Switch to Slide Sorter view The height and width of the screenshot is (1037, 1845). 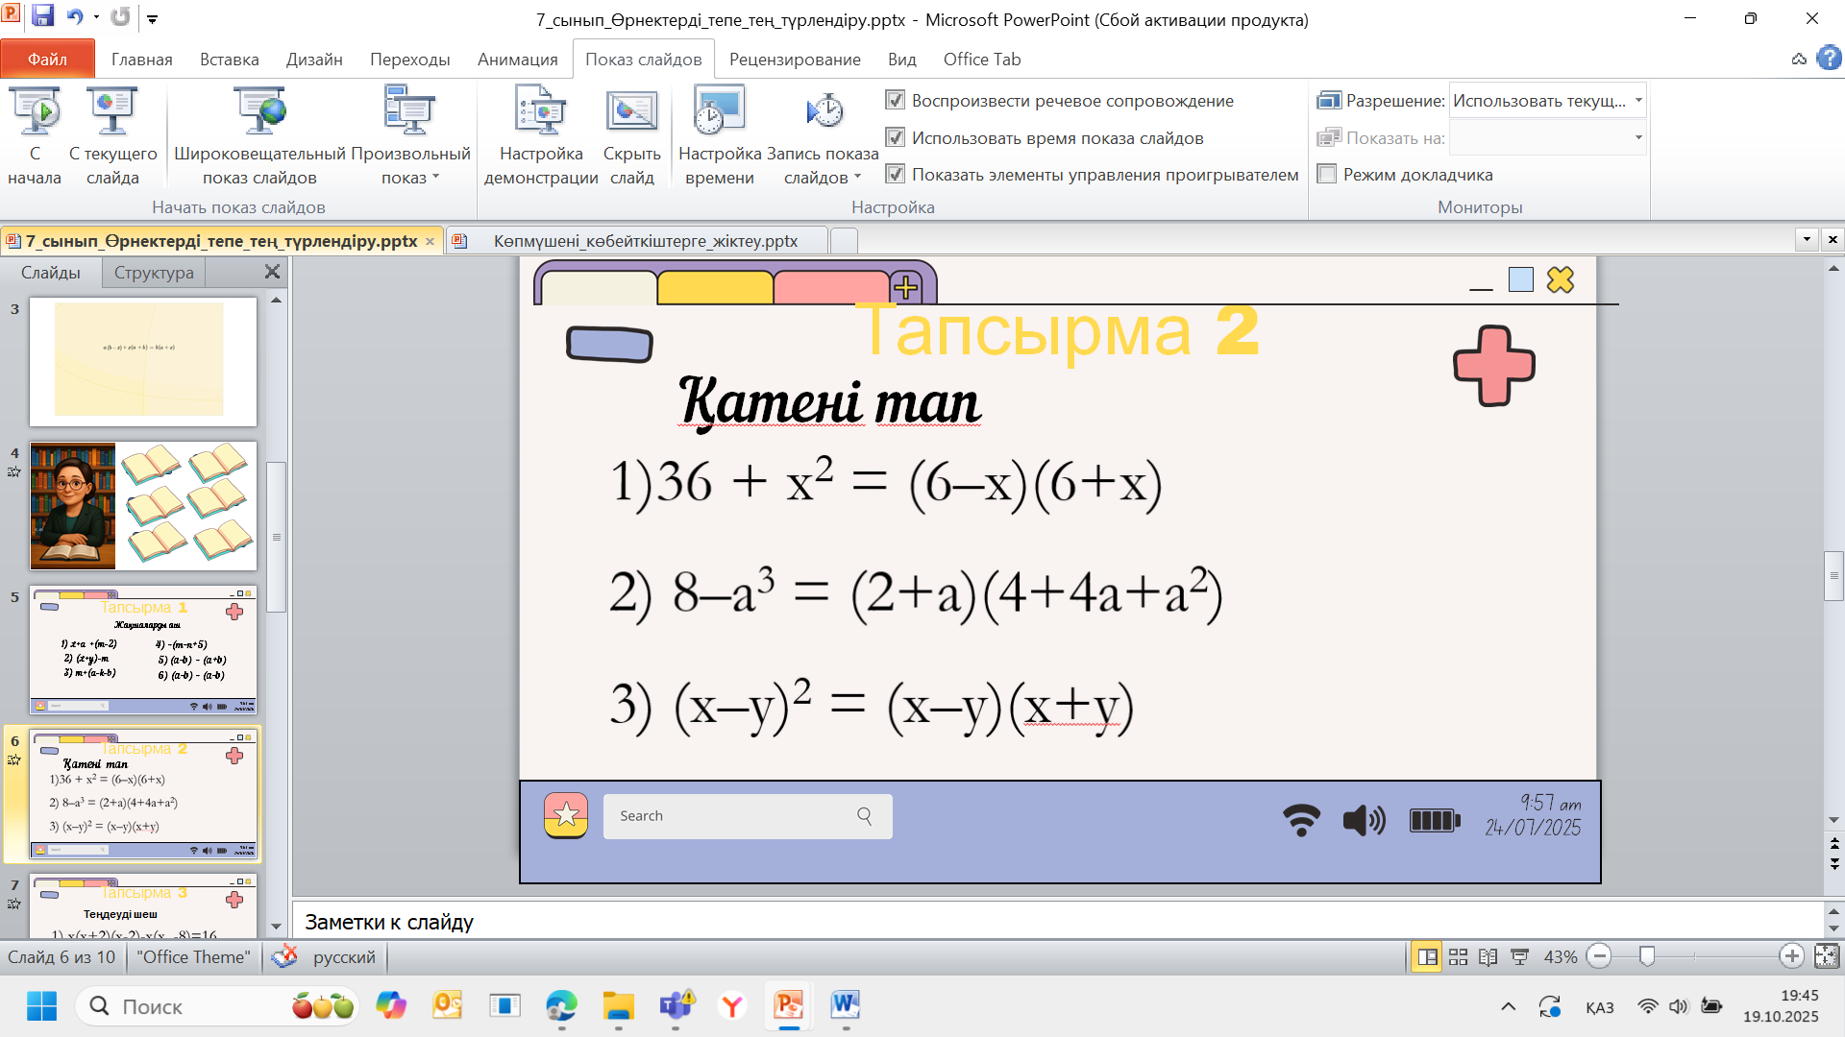coord(1458,957)
